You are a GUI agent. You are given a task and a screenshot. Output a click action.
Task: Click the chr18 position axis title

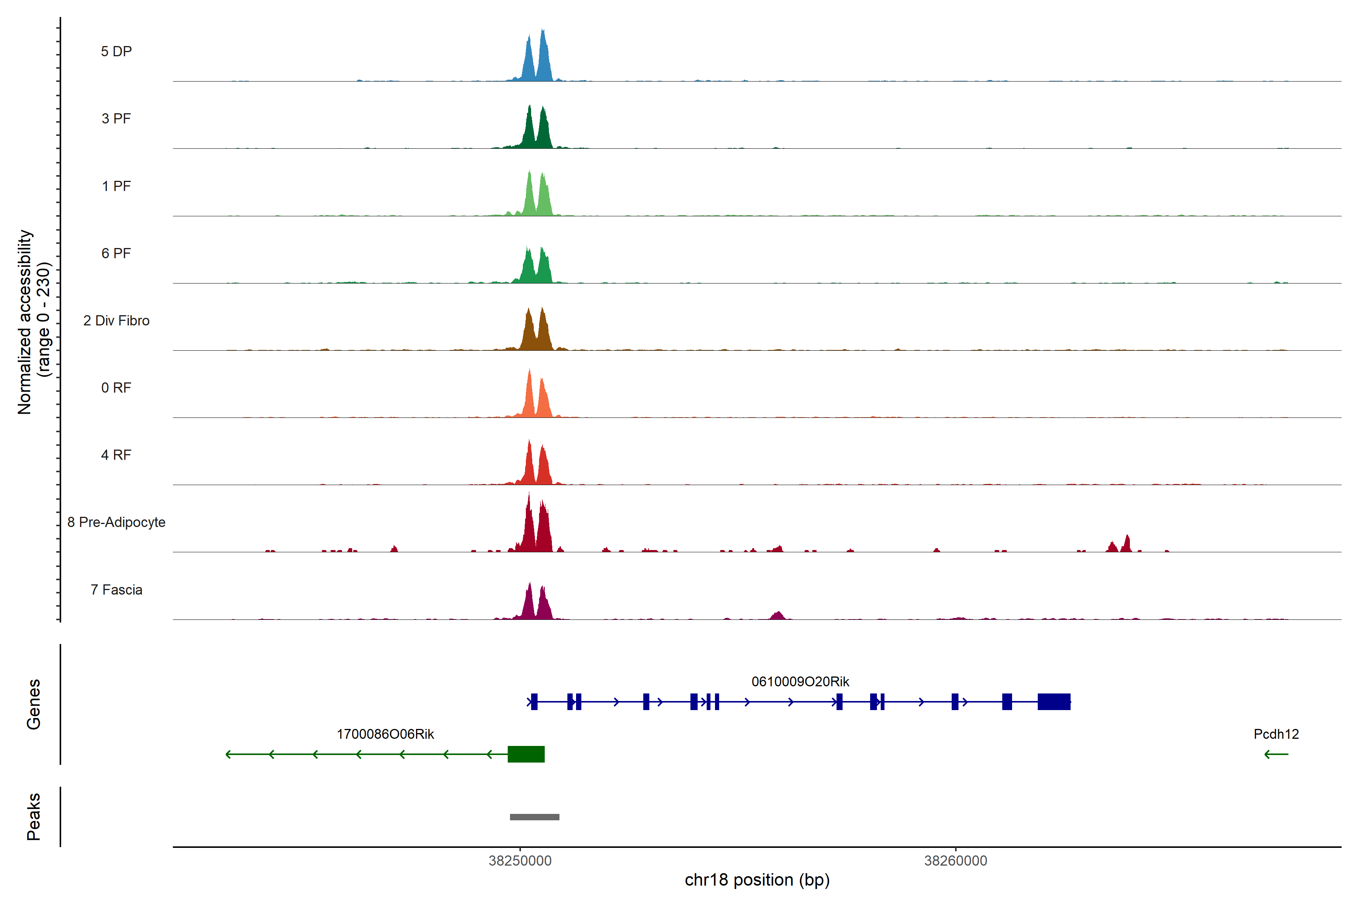point(757,880)
